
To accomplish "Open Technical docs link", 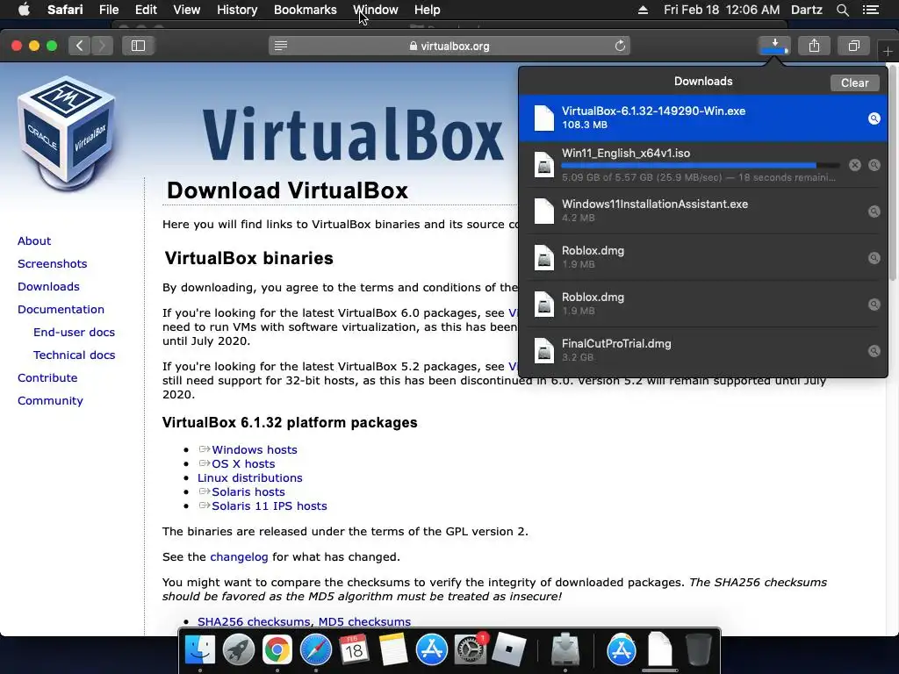I will tap(74, 355).
